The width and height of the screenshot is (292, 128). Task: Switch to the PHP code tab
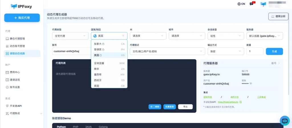pos(76,127)
